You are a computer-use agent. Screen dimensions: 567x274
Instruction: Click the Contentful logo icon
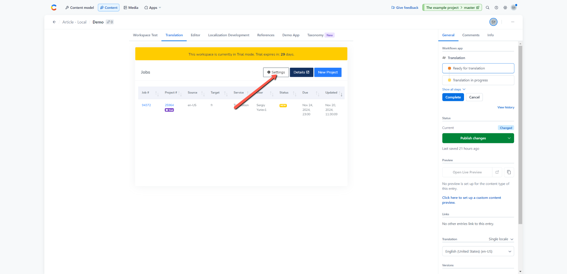pyautogui.click(x=54, y=7)
